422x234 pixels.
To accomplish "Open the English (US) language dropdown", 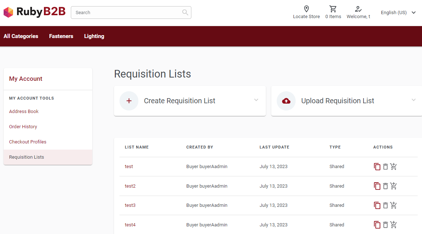I will tap(398, 12).
